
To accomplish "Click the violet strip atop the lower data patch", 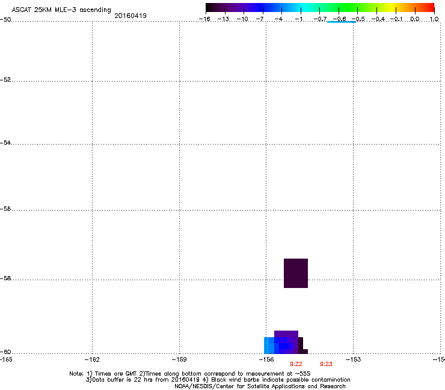I will 286,334.
